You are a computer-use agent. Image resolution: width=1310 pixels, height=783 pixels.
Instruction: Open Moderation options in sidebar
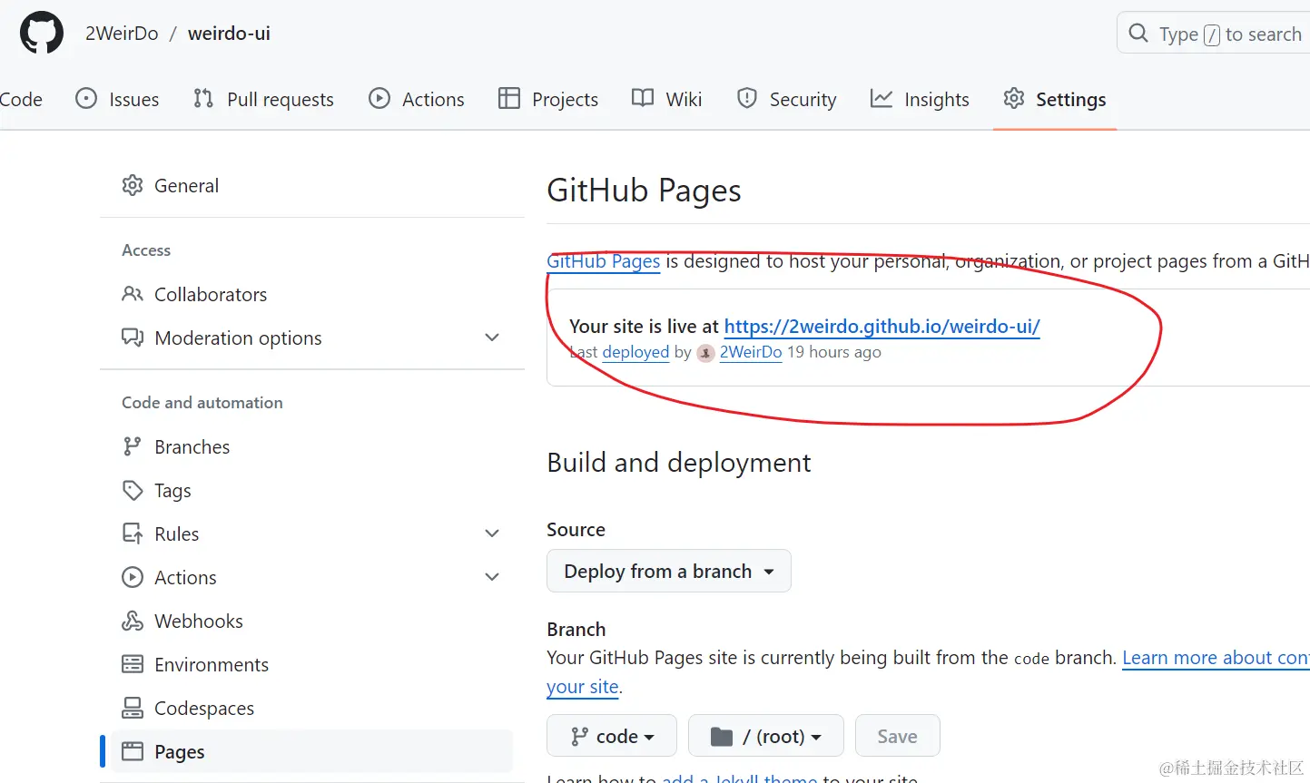238,338
